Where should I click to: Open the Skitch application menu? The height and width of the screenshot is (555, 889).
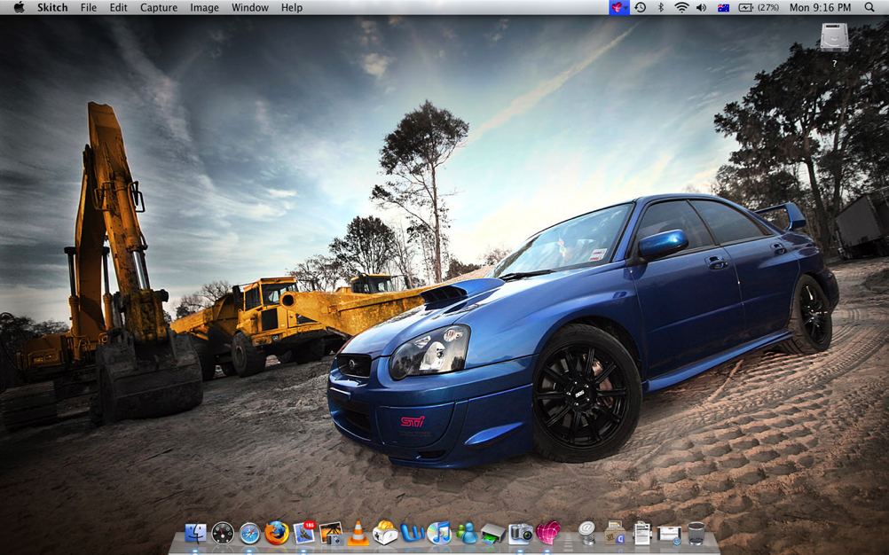click(x=52, y=7)
